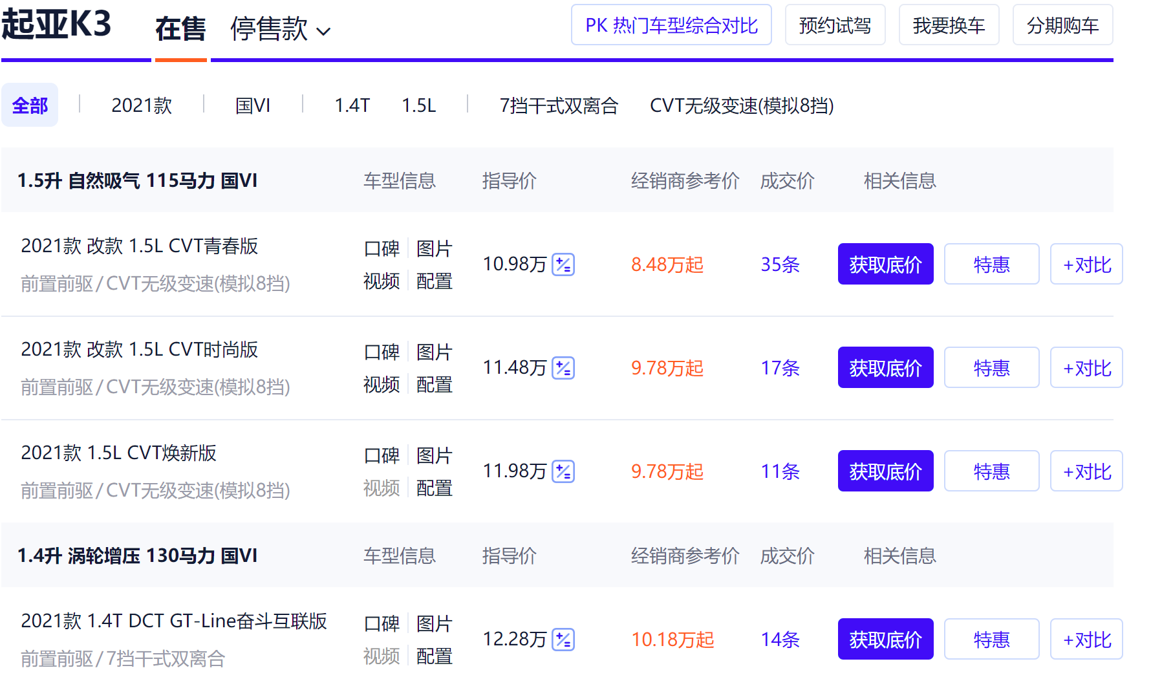Filter by CVT无级变速(模拟8挡)
The width and height of the screenshot is (1162, 690).
point(742,105)
